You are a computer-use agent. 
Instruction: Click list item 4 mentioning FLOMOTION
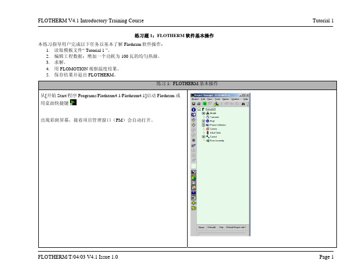point(86,69)
